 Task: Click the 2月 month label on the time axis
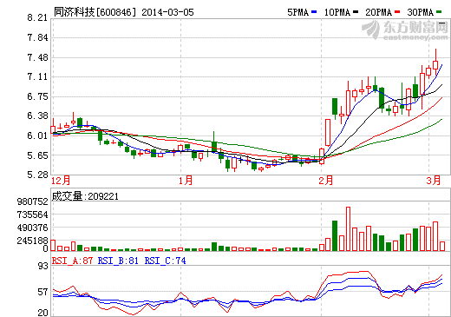pos(326,181)
